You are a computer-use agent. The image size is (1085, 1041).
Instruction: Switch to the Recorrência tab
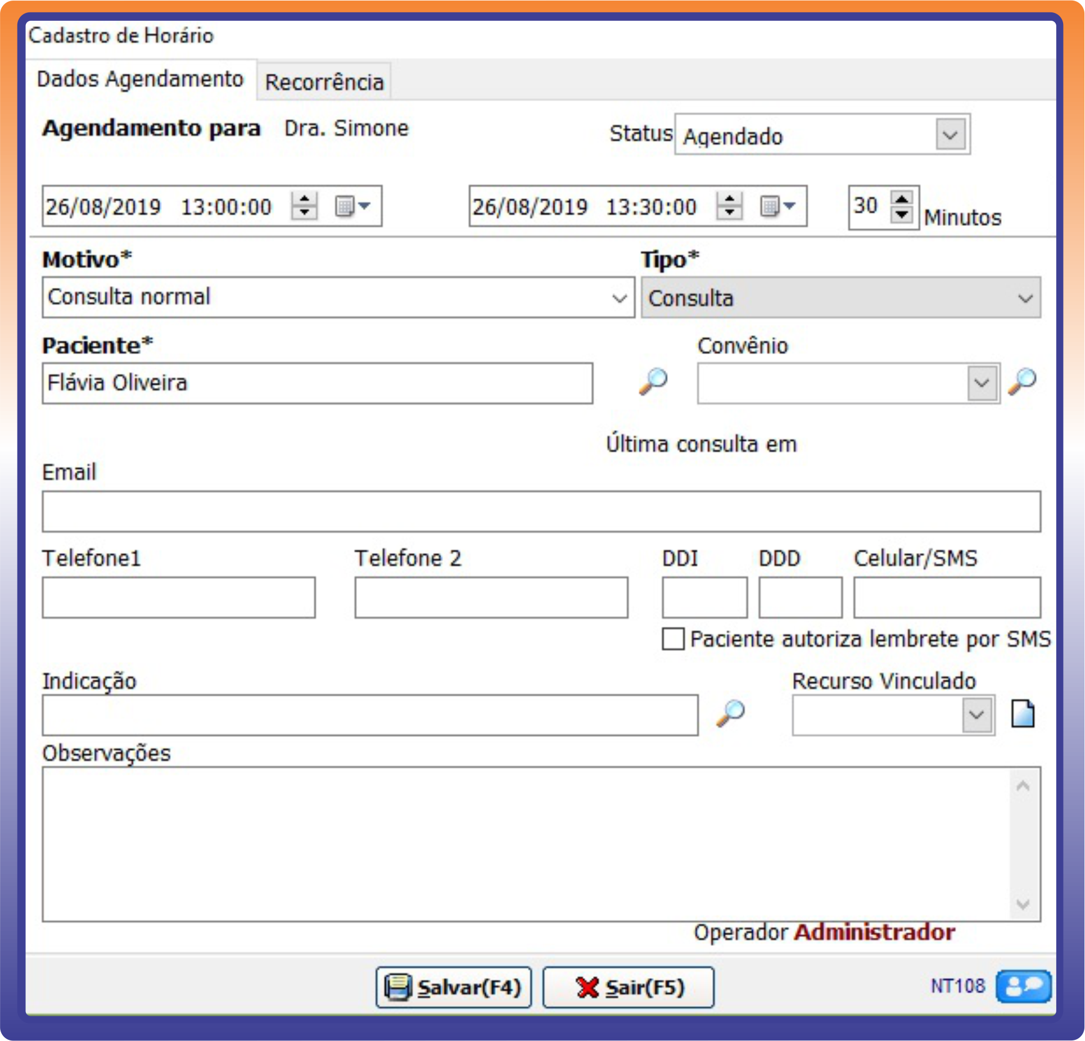click(x=324, y=83)
